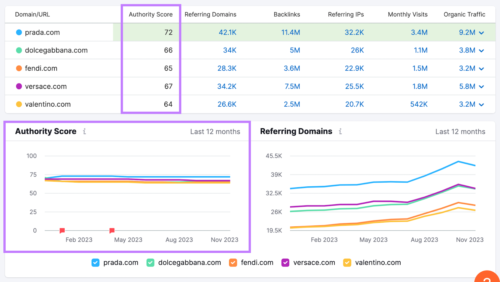This screenshot has width=500, height=282.
Task: Open the Referring Domains info tooltip icon
Action: coord(340,132)
